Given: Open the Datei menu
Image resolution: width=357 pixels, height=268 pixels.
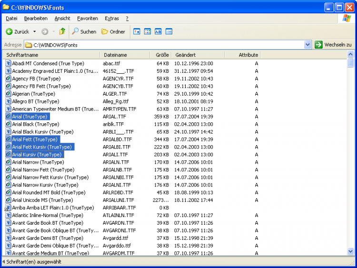Looking at the screenshot, I should coord(11,19).
